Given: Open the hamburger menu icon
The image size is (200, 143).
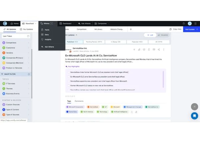Looking at the screenshot, I should (x=195, y=24).
